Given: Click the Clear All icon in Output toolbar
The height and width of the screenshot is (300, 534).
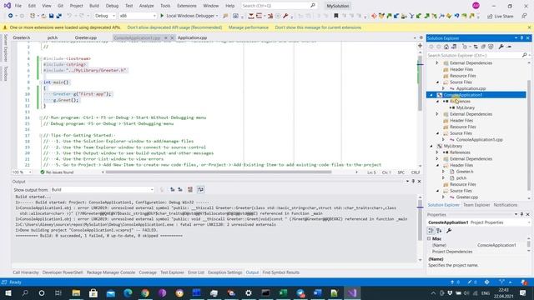Looking at the screenshot, I should (190, 189).
